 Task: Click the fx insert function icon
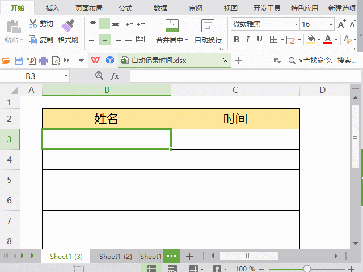point(115,76)
